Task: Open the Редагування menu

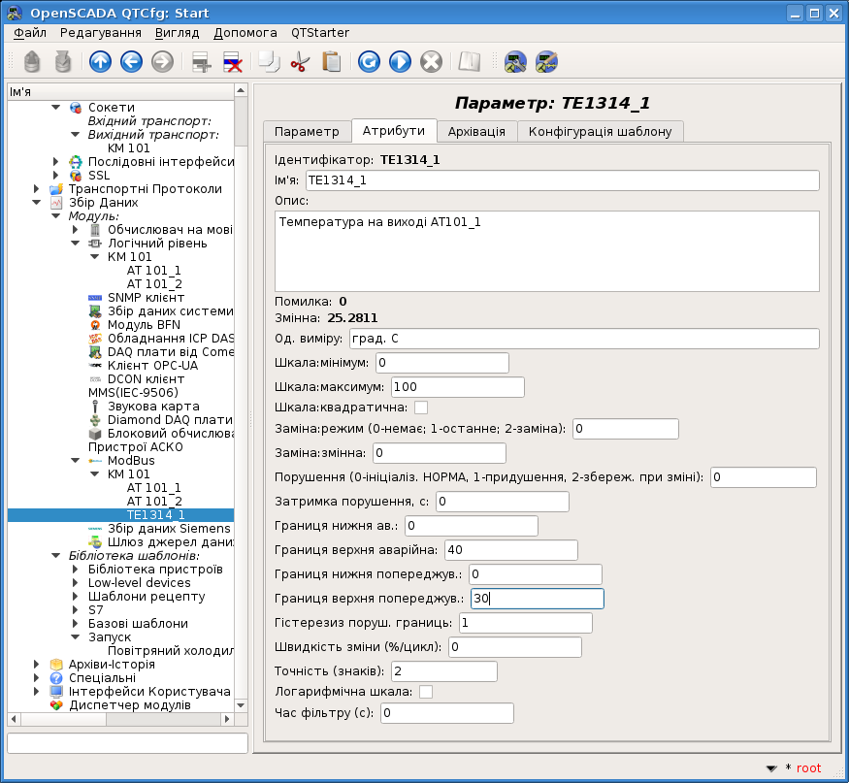Action: 101,33
